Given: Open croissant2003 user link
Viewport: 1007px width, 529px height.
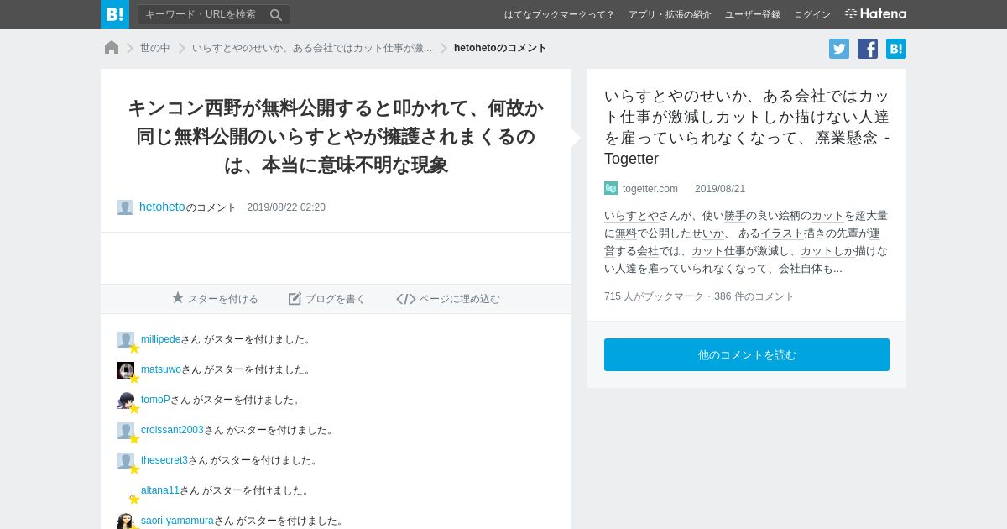Looking at the screenshot, I should coord(172,430).
